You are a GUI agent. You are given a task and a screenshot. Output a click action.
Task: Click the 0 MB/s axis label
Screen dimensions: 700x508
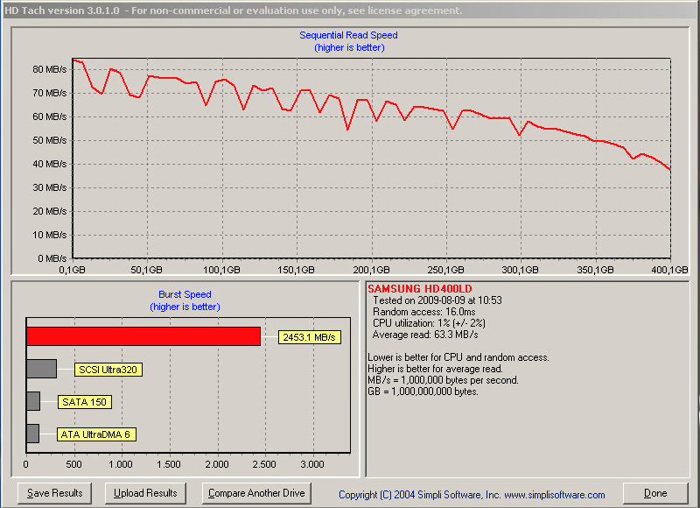click(x=52, y=258)
